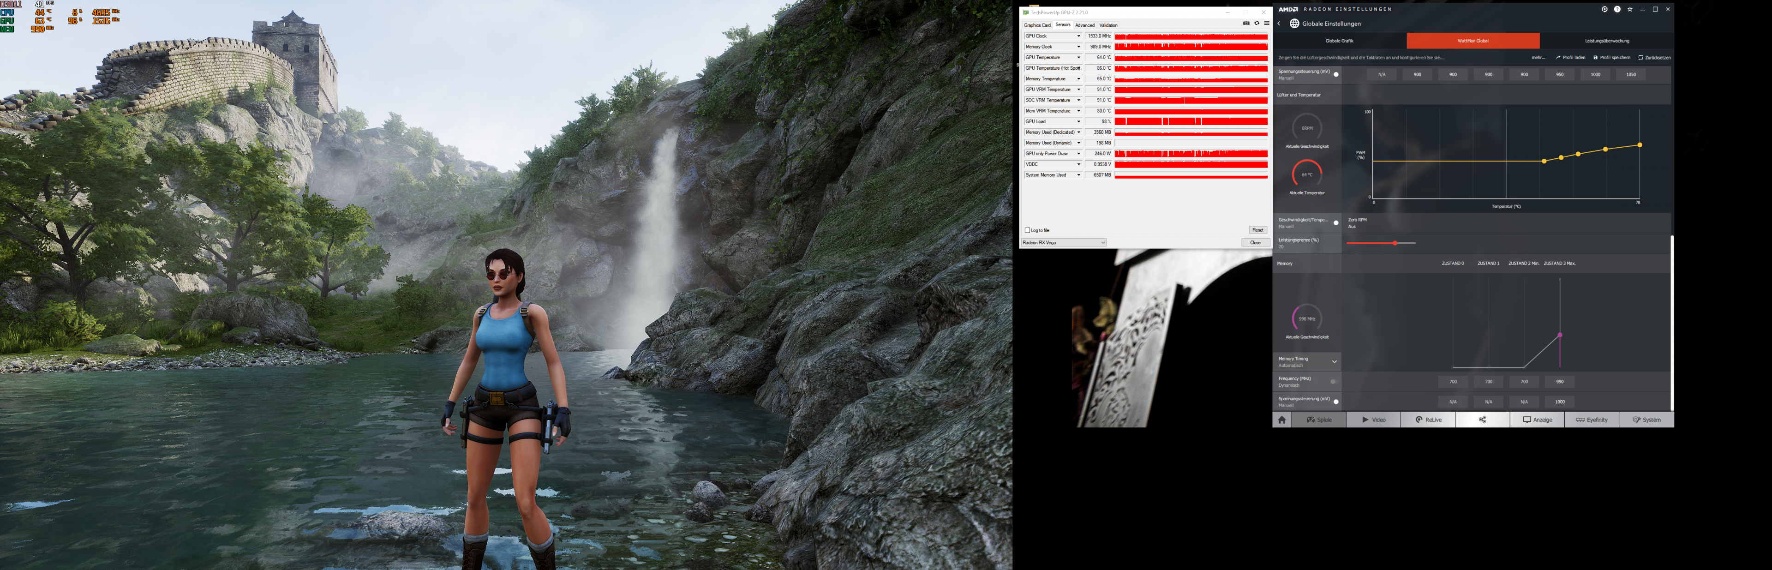1772x570 pixels.
Task: Click the Radeon update notification icon
Action: pyautogui.click(x=1604, y=10)
